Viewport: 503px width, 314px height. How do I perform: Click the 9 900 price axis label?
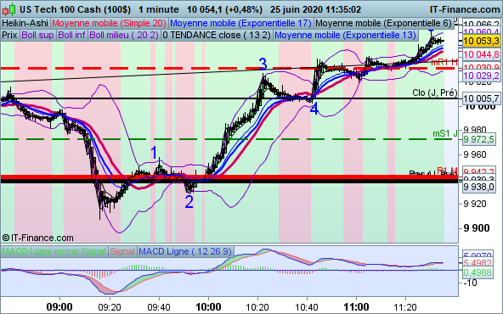[477, 228]
